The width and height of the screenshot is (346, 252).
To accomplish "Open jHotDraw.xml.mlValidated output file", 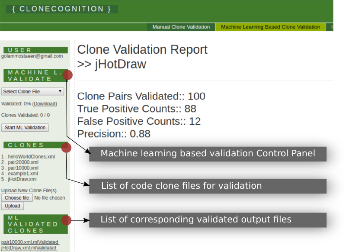I will [29, 248].
